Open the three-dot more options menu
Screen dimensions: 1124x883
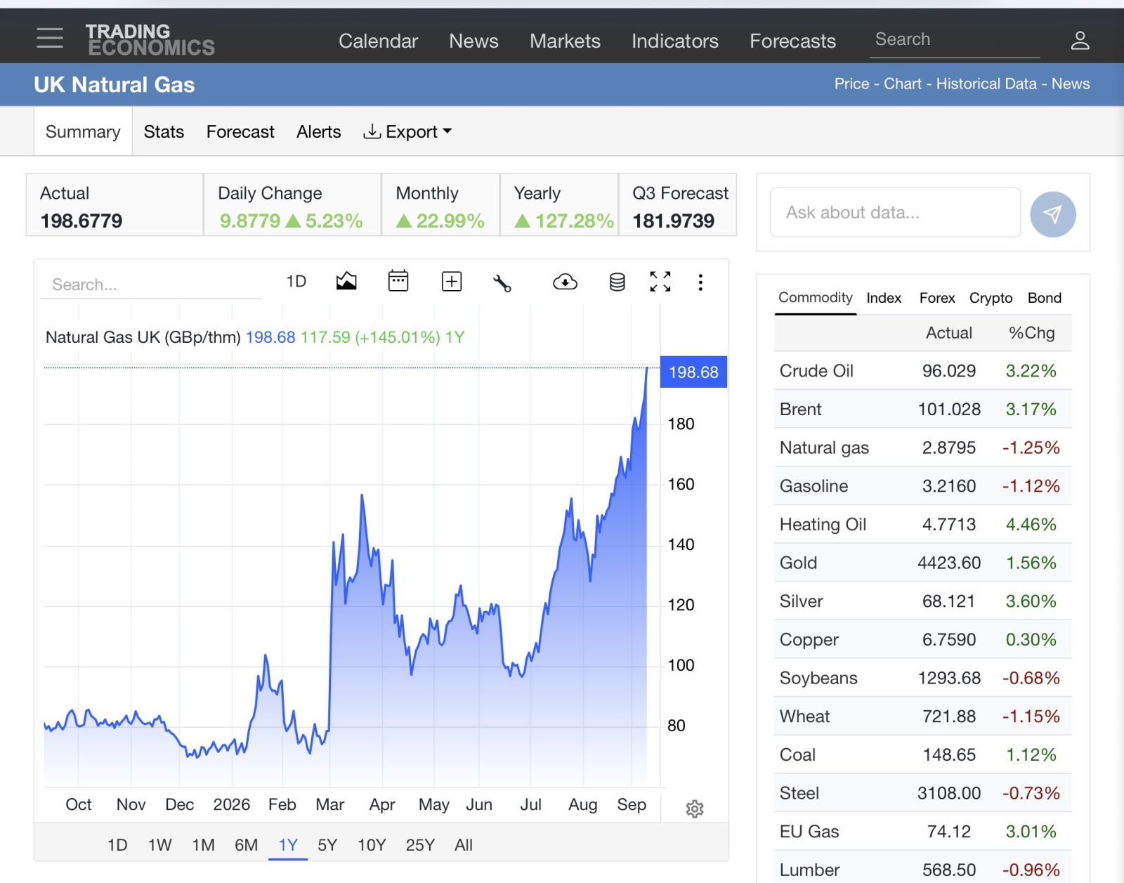pos(700,282)
